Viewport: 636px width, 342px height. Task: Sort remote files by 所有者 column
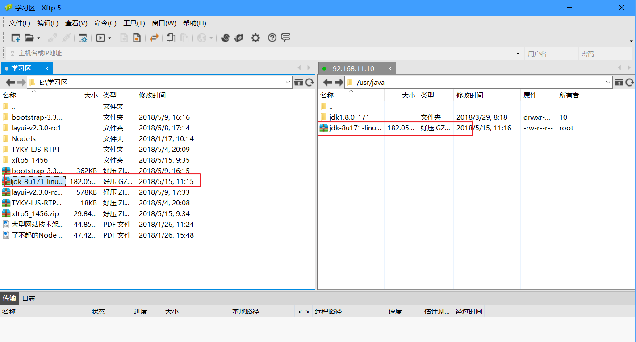574,95
